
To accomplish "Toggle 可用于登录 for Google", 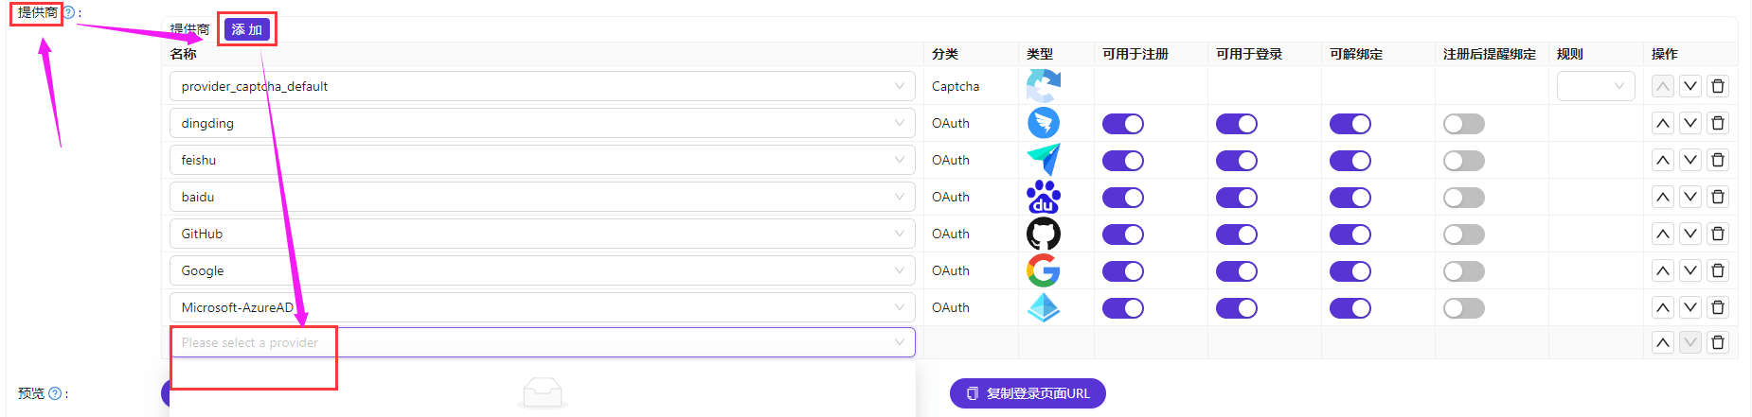I will 1237,271.
